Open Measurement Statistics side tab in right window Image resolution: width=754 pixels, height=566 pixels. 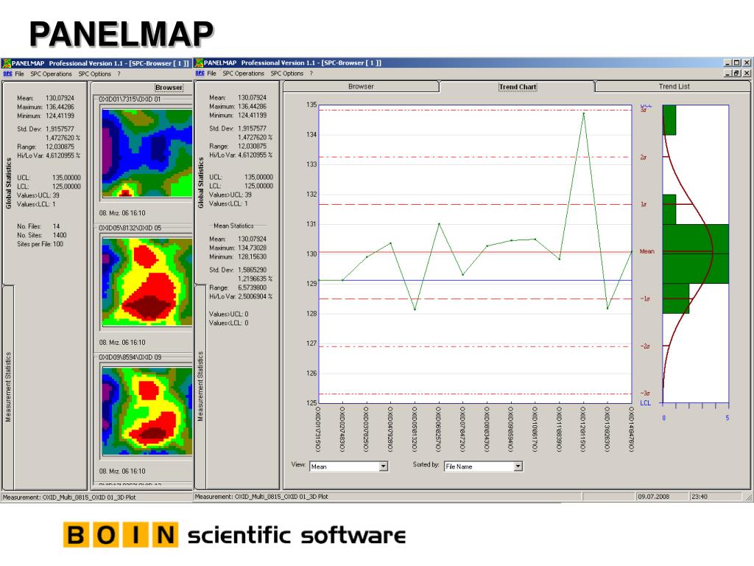pyautogui.click(x=200, y=386)
